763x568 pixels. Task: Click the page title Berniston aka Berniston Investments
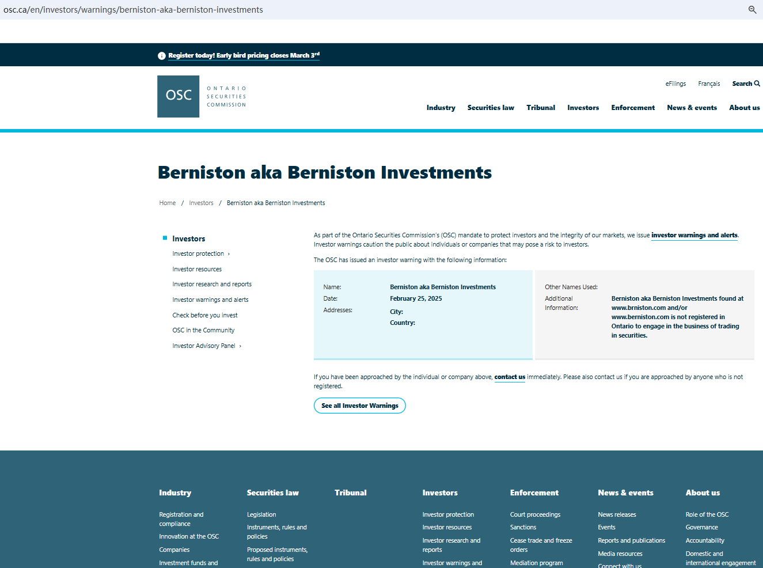[325, 172]
